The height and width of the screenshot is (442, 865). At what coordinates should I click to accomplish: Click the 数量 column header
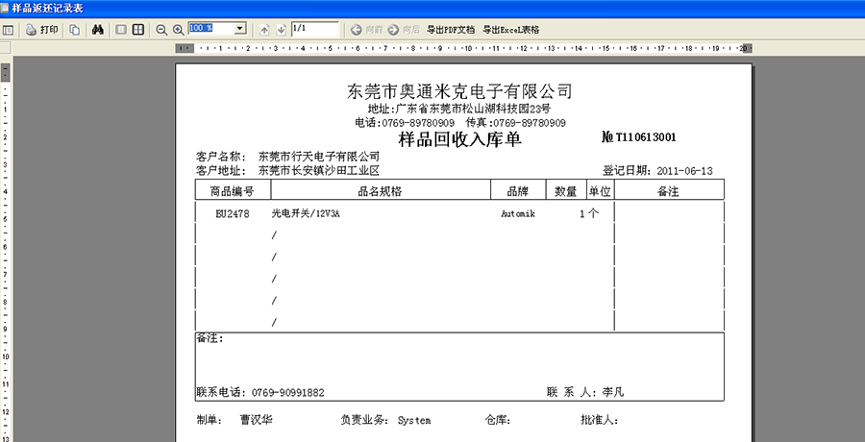pyautogui.click(x=565, y=191)
